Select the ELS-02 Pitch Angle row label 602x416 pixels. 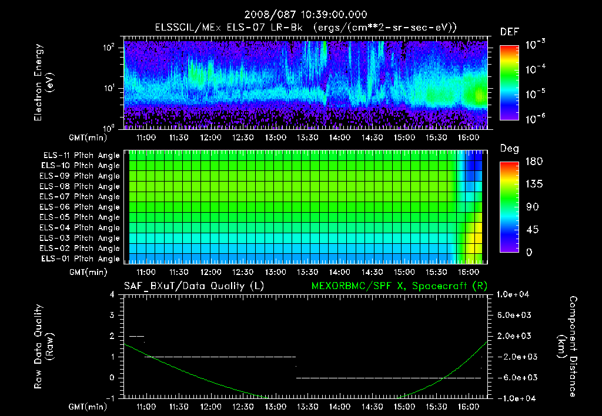(x=80, y=249)
